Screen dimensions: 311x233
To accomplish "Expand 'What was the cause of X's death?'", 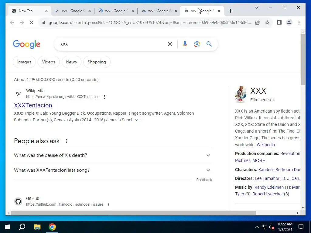I will tap(113, 155).
